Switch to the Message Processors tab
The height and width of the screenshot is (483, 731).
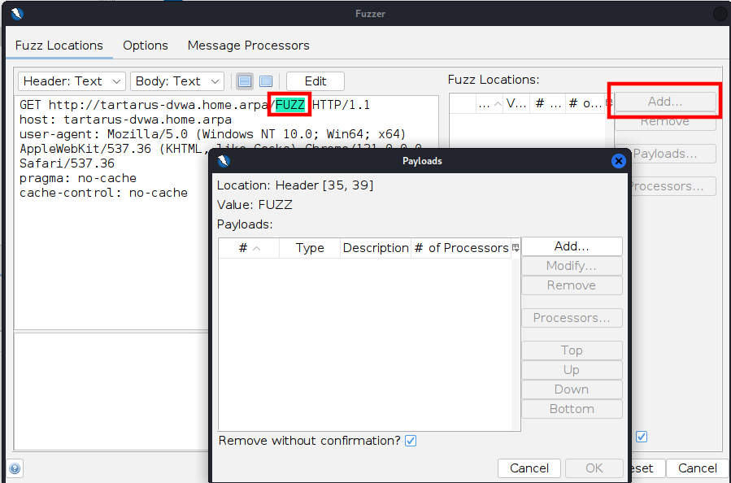tap(248, 46)
